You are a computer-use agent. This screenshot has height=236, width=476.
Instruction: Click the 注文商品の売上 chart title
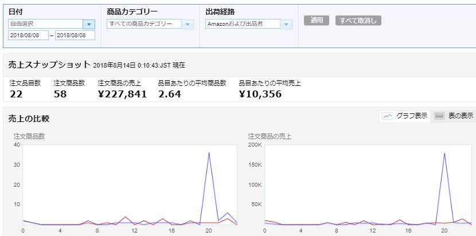(270, 136)
